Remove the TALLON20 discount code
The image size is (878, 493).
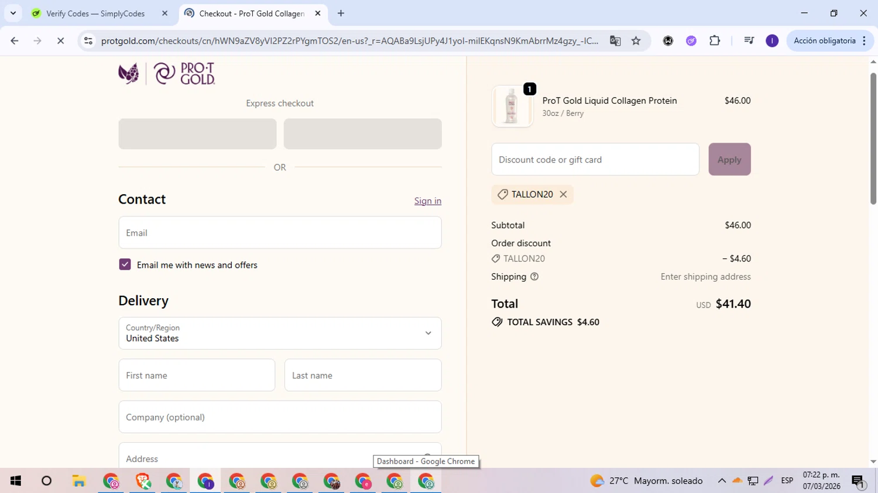click(563, 194)
